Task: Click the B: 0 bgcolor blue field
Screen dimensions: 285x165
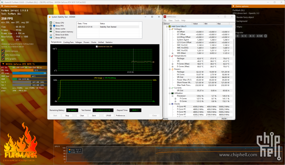Action: coord(252,36)
